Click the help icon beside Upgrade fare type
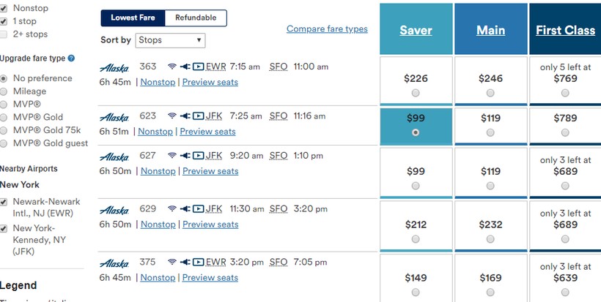This screenshot has width=601, height=302. (x=71, y=58)
